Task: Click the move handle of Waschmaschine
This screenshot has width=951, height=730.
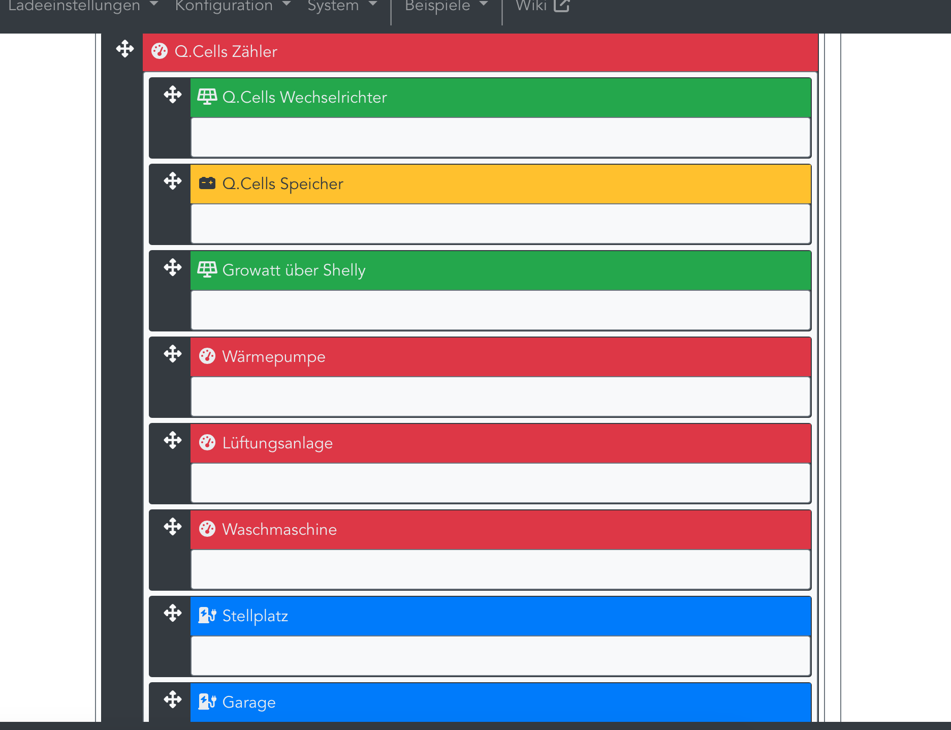Action: coord(173,527)
